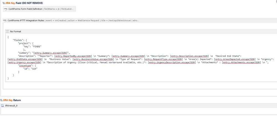The width and height of the screenshot is (277, 116).
Task: Click the "project": { line in code
Action: (x=26, y=43)
